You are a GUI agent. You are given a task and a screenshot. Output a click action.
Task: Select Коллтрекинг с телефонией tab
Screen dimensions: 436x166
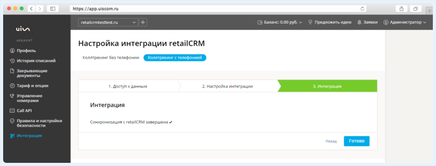click(175, 58)
